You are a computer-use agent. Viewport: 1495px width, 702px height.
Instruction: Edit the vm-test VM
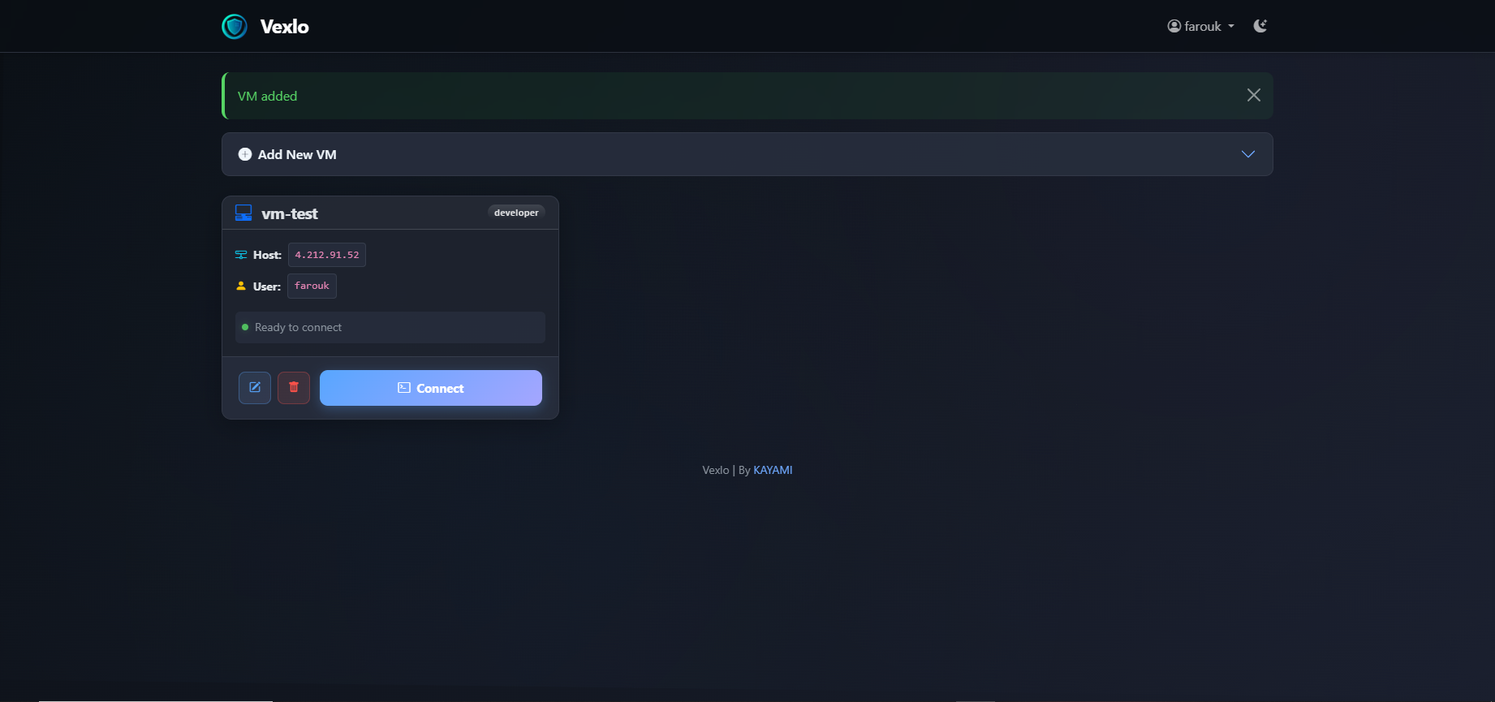[x=255, y=388]
